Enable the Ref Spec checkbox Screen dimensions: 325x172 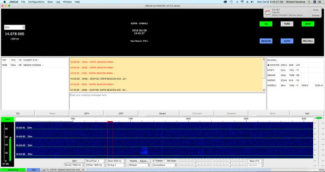[165, 161]
